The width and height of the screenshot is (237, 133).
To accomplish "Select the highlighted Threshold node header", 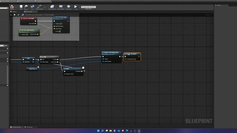I will click(132, 54).
